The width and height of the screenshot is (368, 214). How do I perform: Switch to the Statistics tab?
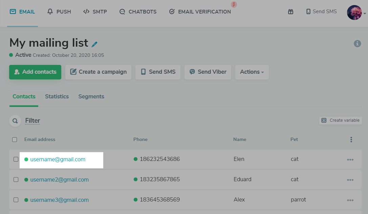coord(57,97)
